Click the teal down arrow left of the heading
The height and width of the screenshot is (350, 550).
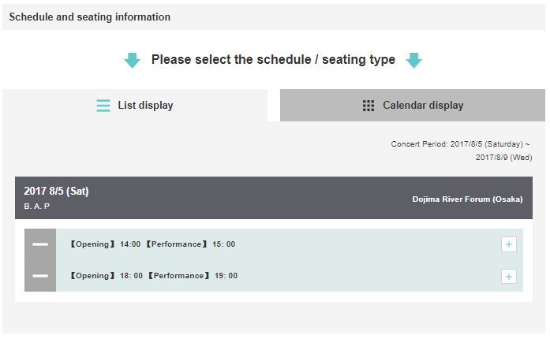[x=133, y=60]
